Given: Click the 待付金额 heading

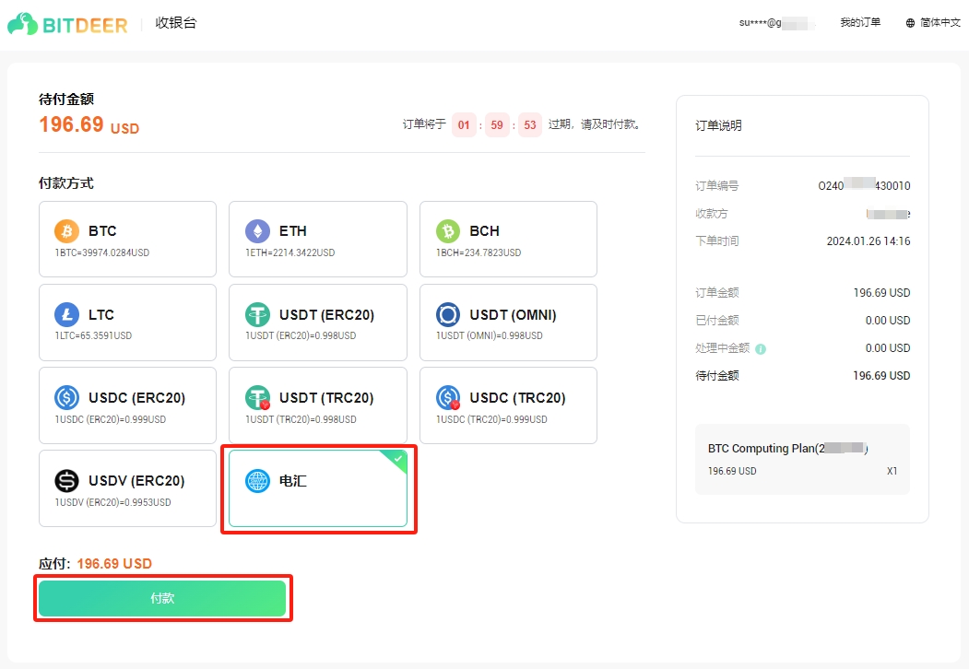Looking at the screenshot, I should pyautogui.click(x=66, y=99).
